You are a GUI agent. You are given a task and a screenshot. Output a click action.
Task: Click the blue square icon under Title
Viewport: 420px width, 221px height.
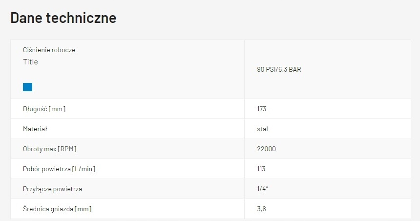(27, 87)
